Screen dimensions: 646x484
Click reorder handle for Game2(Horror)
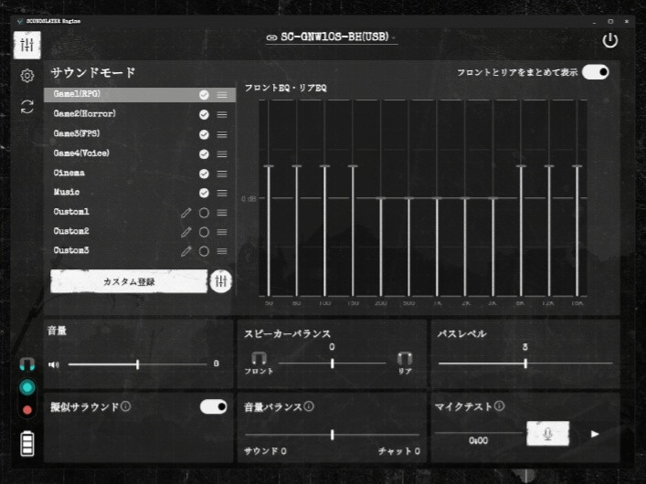[x=222, y=114]
